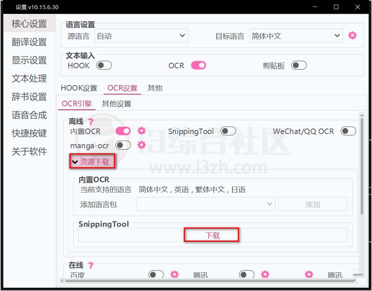Click the SnippingTool 下载 button
The width and height of the screenshot is (372, 291).
[212, 236]
